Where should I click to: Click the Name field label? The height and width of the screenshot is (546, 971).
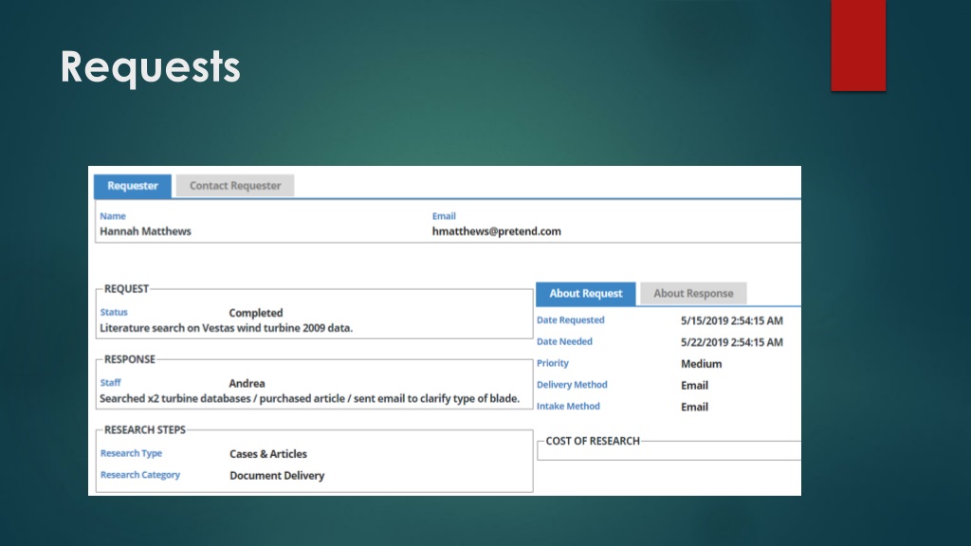click(x=113, y=216)
